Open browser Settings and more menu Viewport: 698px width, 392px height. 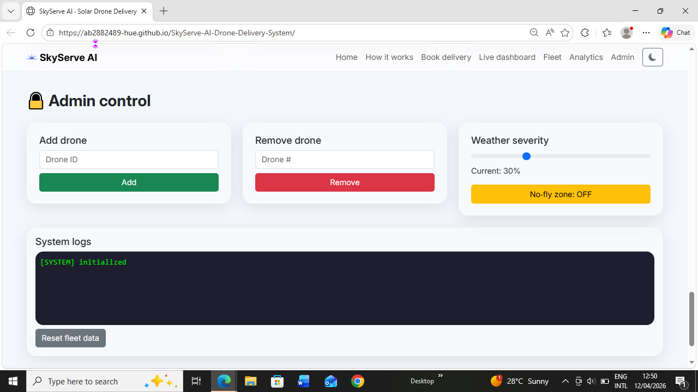646,33
